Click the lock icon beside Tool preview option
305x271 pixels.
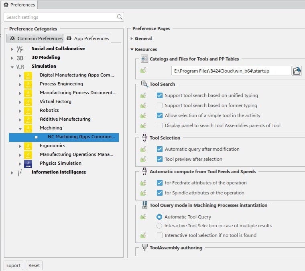click(x=143, y=159)
